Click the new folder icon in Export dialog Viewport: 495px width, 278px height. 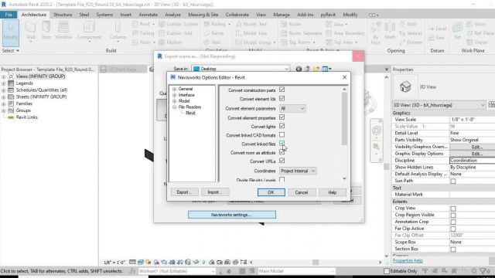point(316,69)
